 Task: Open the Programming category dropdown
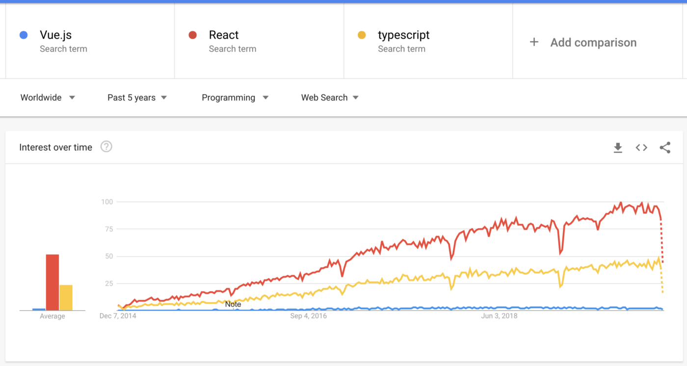[x=235, y=98]
